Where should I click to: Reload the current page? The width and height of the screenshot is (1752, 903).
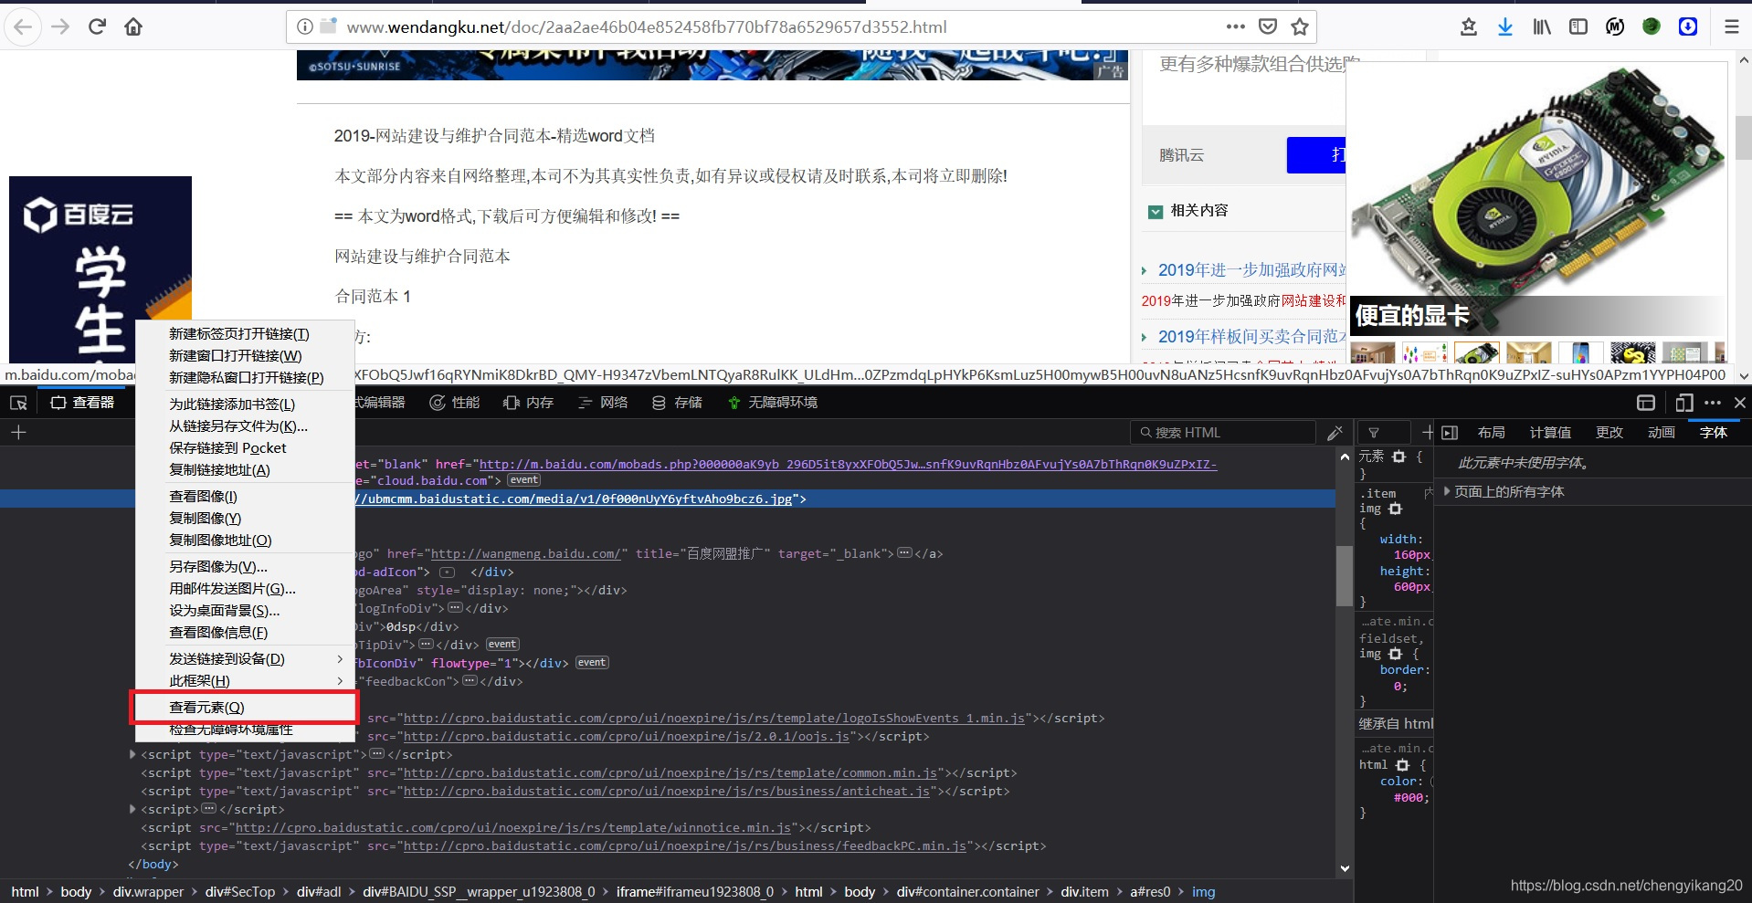[97, 27]
